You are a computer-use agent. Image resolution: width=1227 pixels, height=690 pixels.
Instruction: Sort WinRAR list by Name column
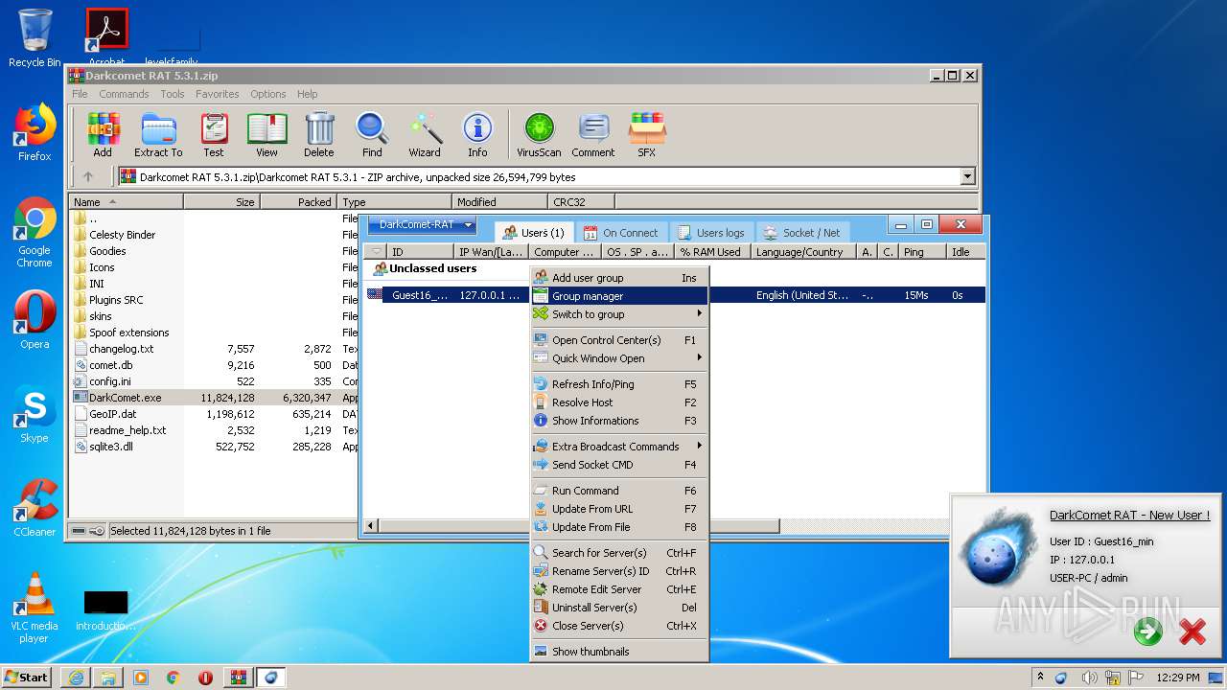coord(127,202)
